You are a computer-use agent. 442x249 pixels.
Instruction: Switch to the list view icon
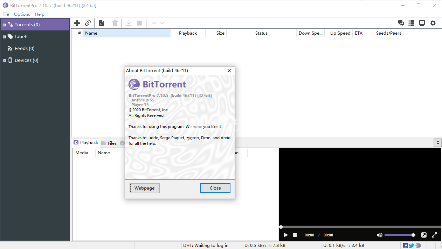[411, 23]
